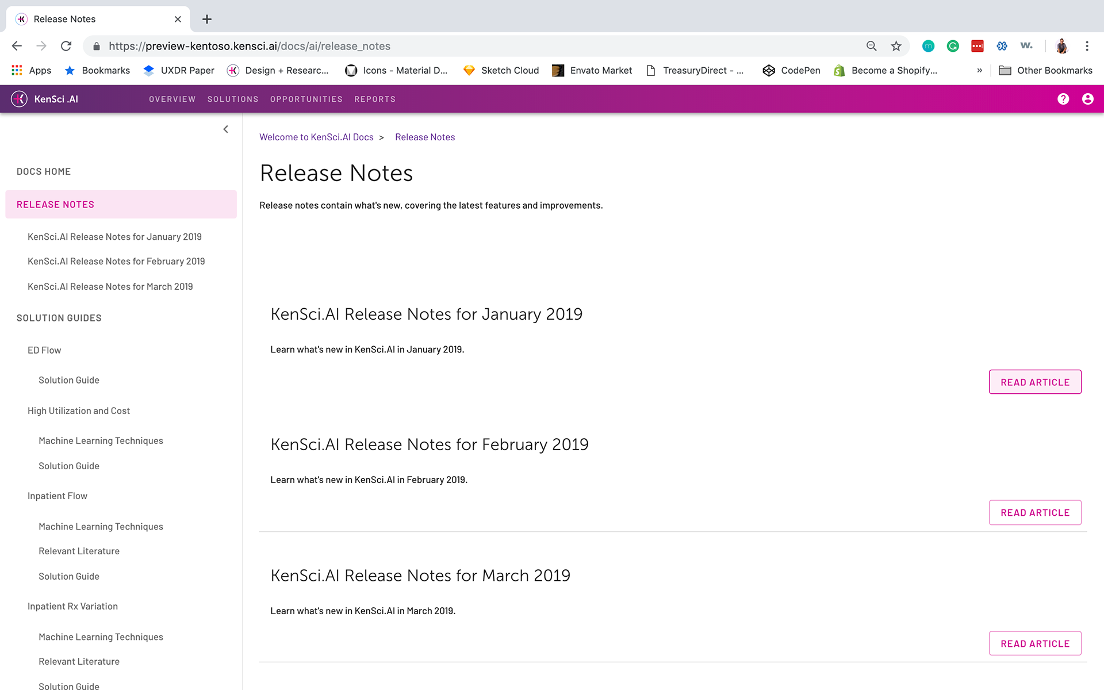Click the March 2019 release notes heading

click(x=420, y=576)
